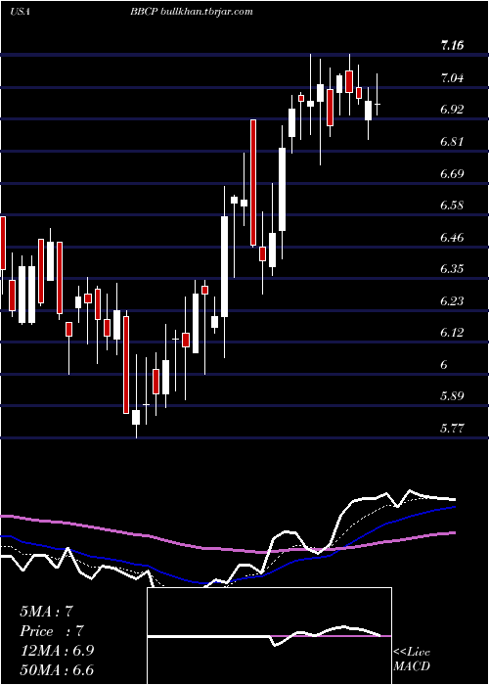Click the <<Live MACD label

(x=412, y=659)
